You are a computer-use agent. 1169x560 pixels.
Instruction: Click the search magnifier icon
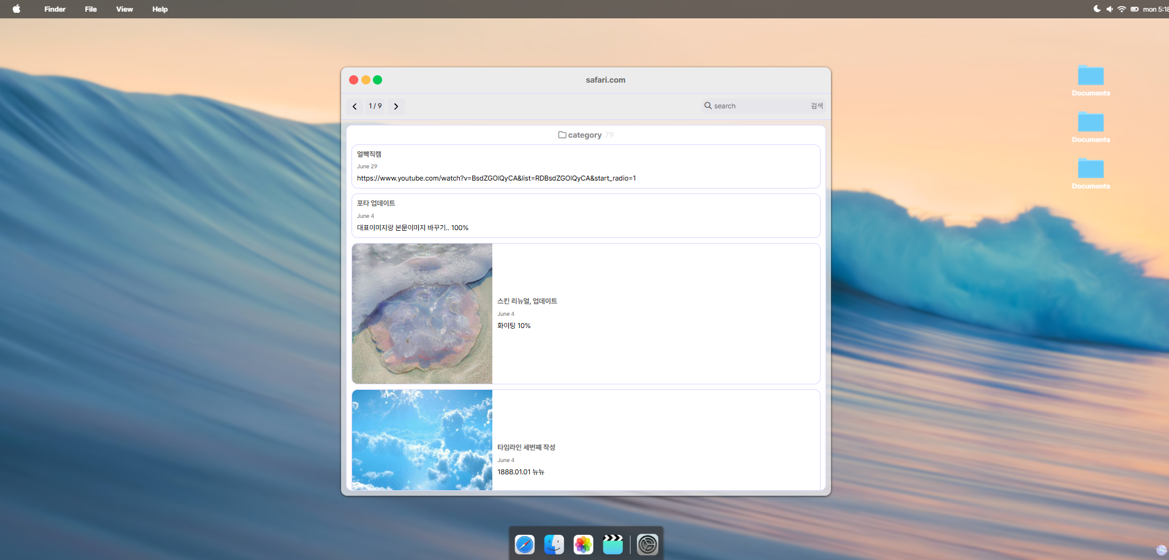[x=708, y=106]
